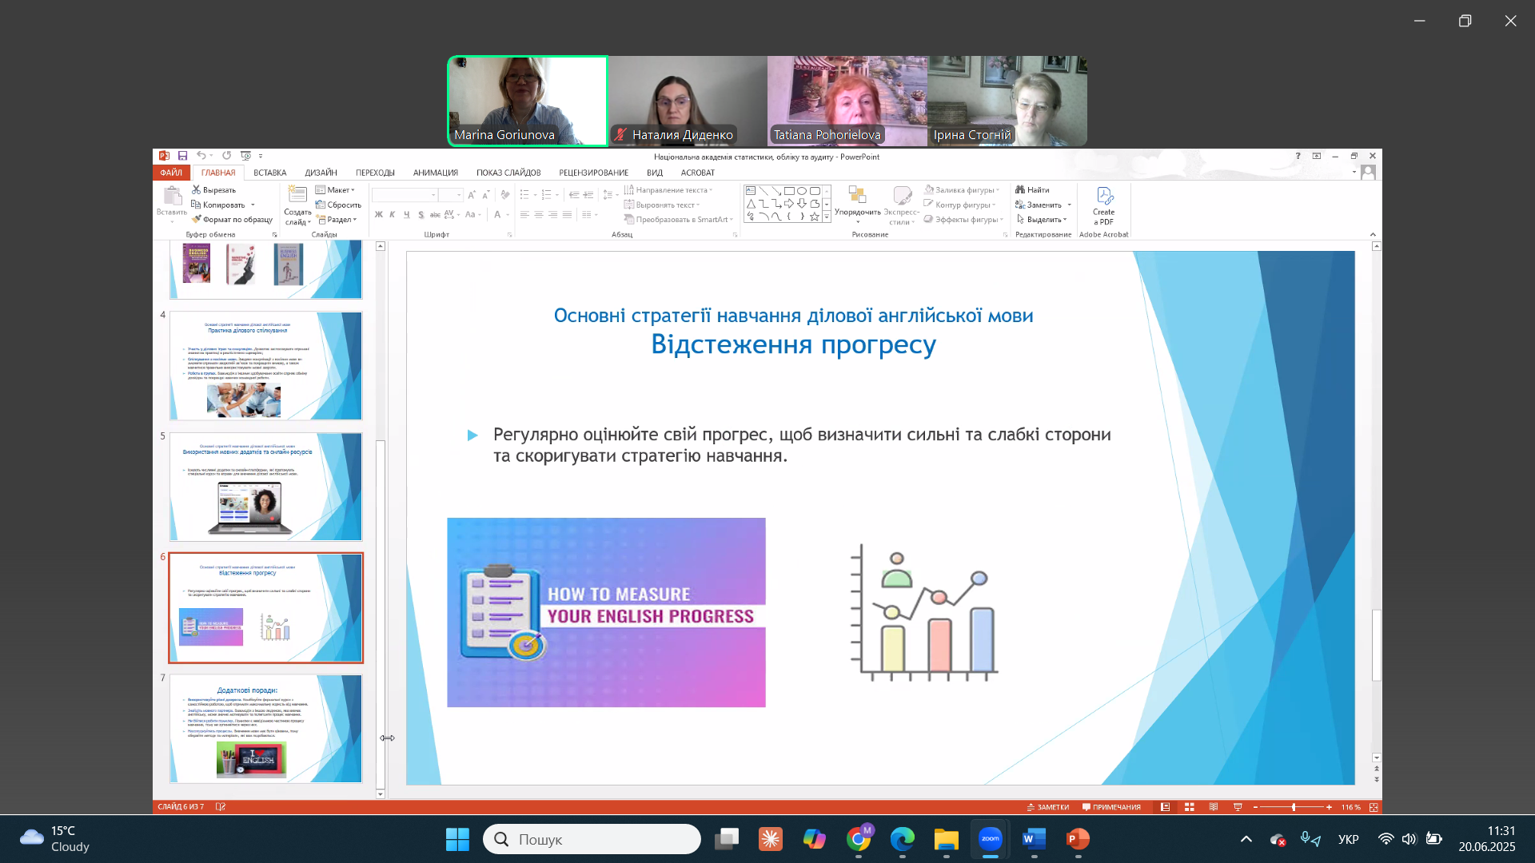
Task: Open the Select (Выделить) dropdown
Action: [1043, 220]
